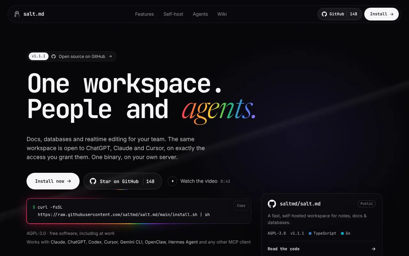Click the Public badge on the repo card
The image size is (409, 256).
tap(367, 204)
